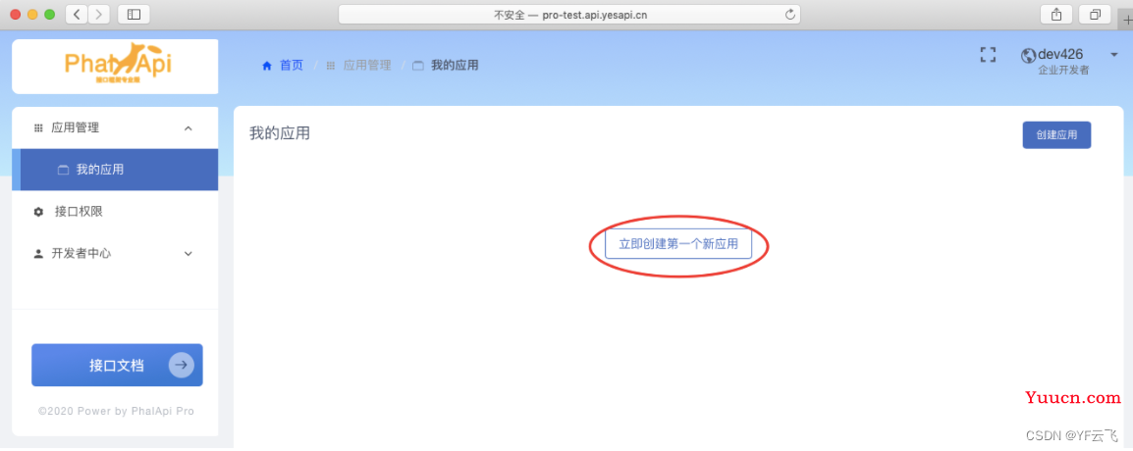Screen dimensions: 1133x451
Task: Go to 首页 breadcrumb link
Action: coord(292,66)
